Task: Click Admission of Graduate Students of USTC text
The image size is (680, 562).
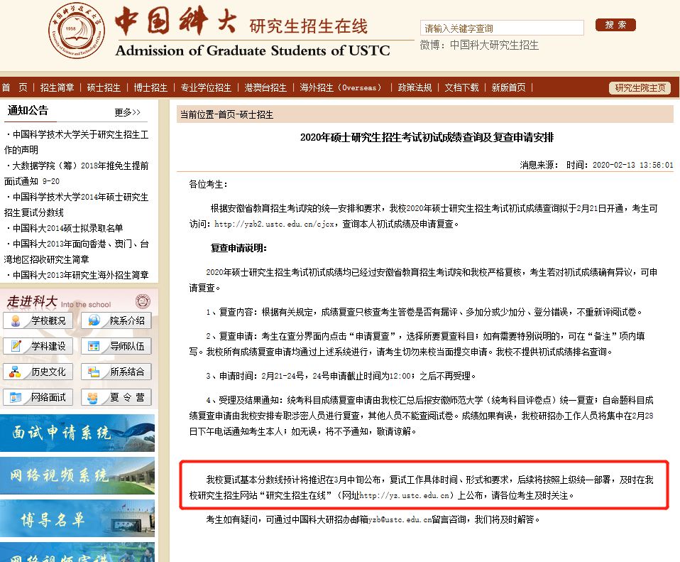Action: 253,50
